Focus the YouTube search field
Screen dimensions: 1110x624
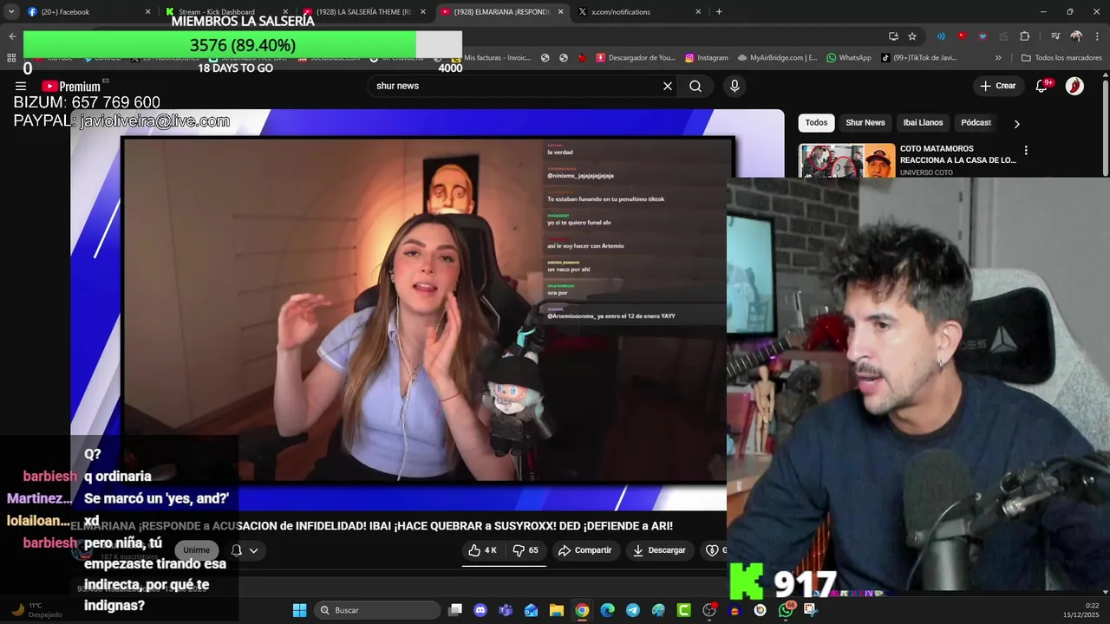(x=516, y=86)
